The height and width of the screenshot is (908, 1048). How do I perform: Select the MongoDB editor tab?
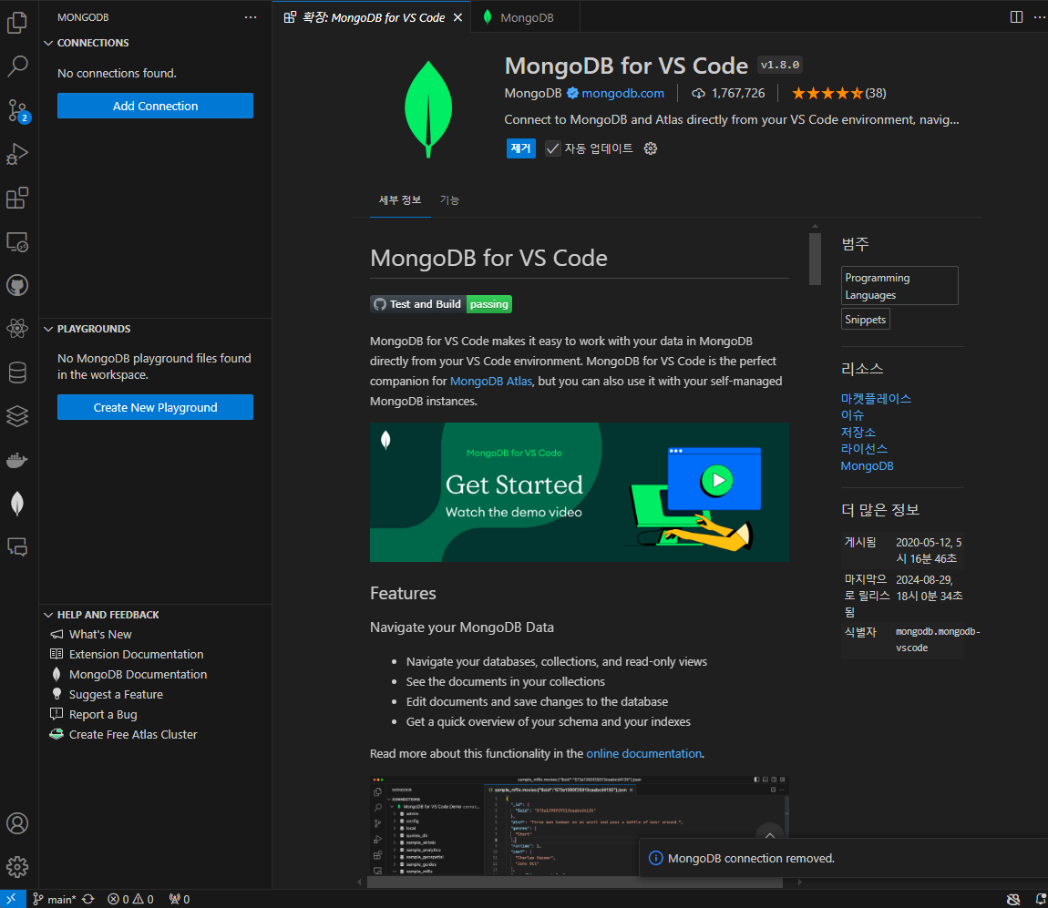point(526,17)
